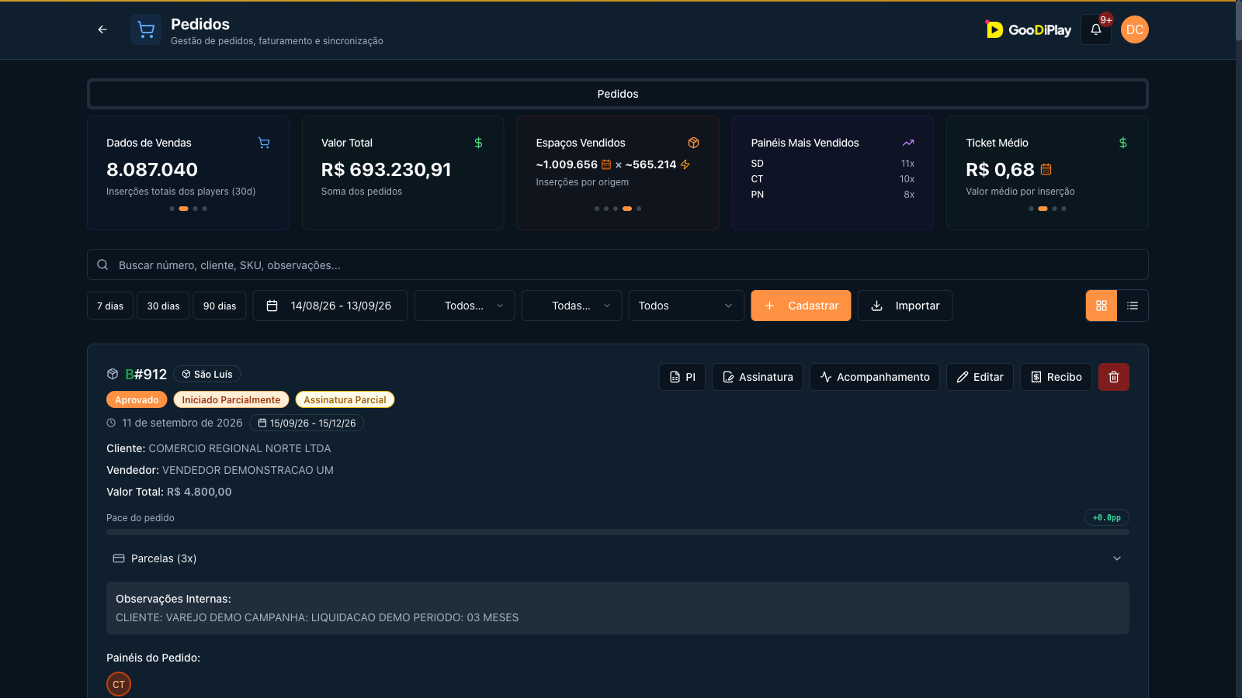This screenshot has height=698, width=1242.
Task: Open the Todos status dropdown
Action: pos(686,306)
